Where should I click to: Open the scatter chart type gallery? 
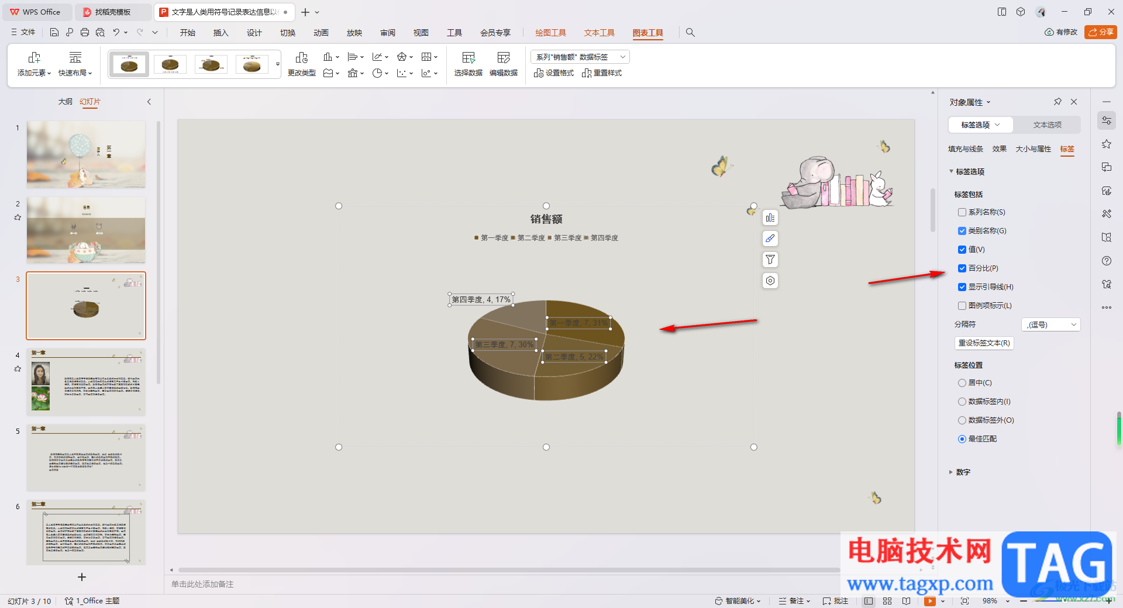[405, 73]
